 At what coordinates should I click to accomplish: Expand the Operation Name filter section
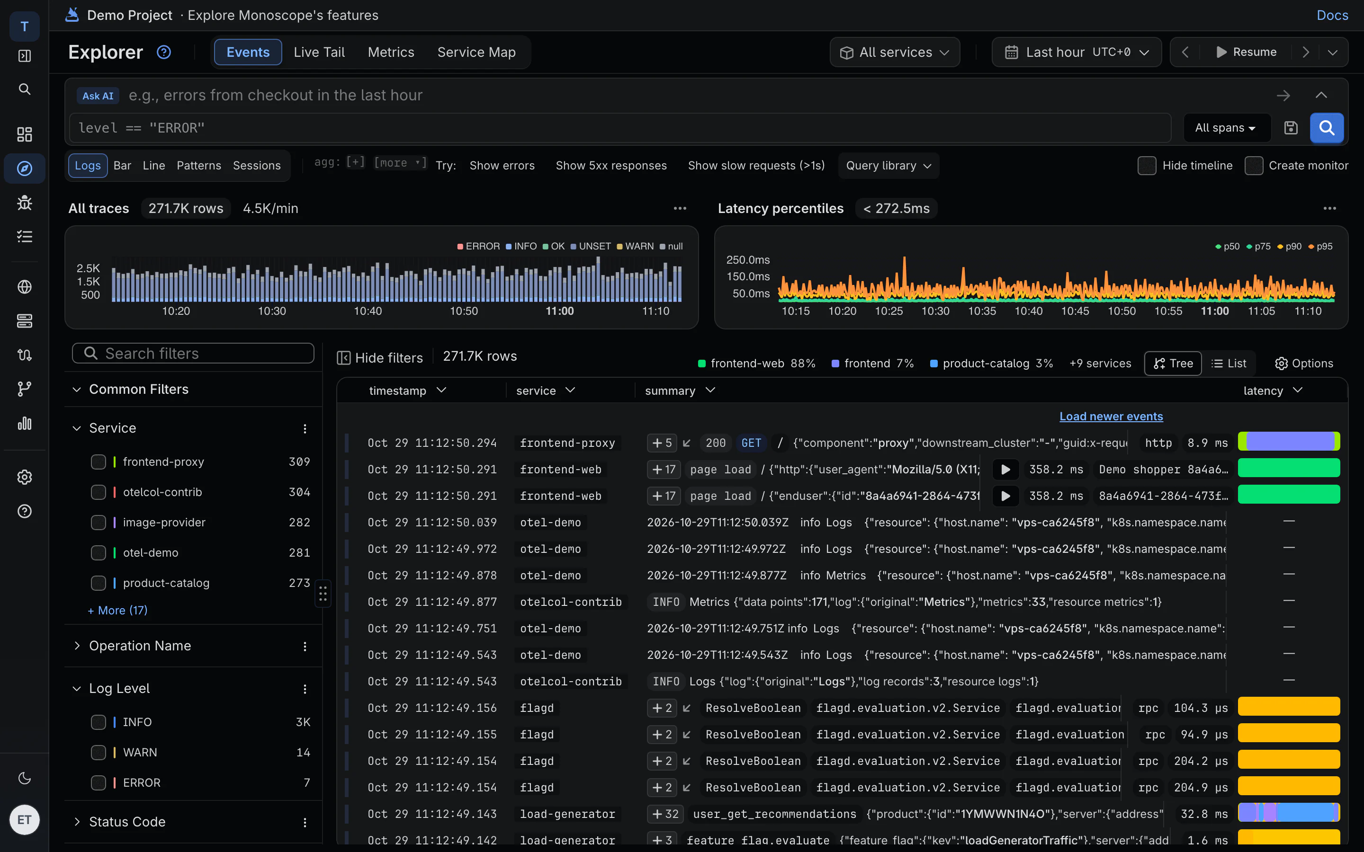pyautogui.click(x=140, y=646)
